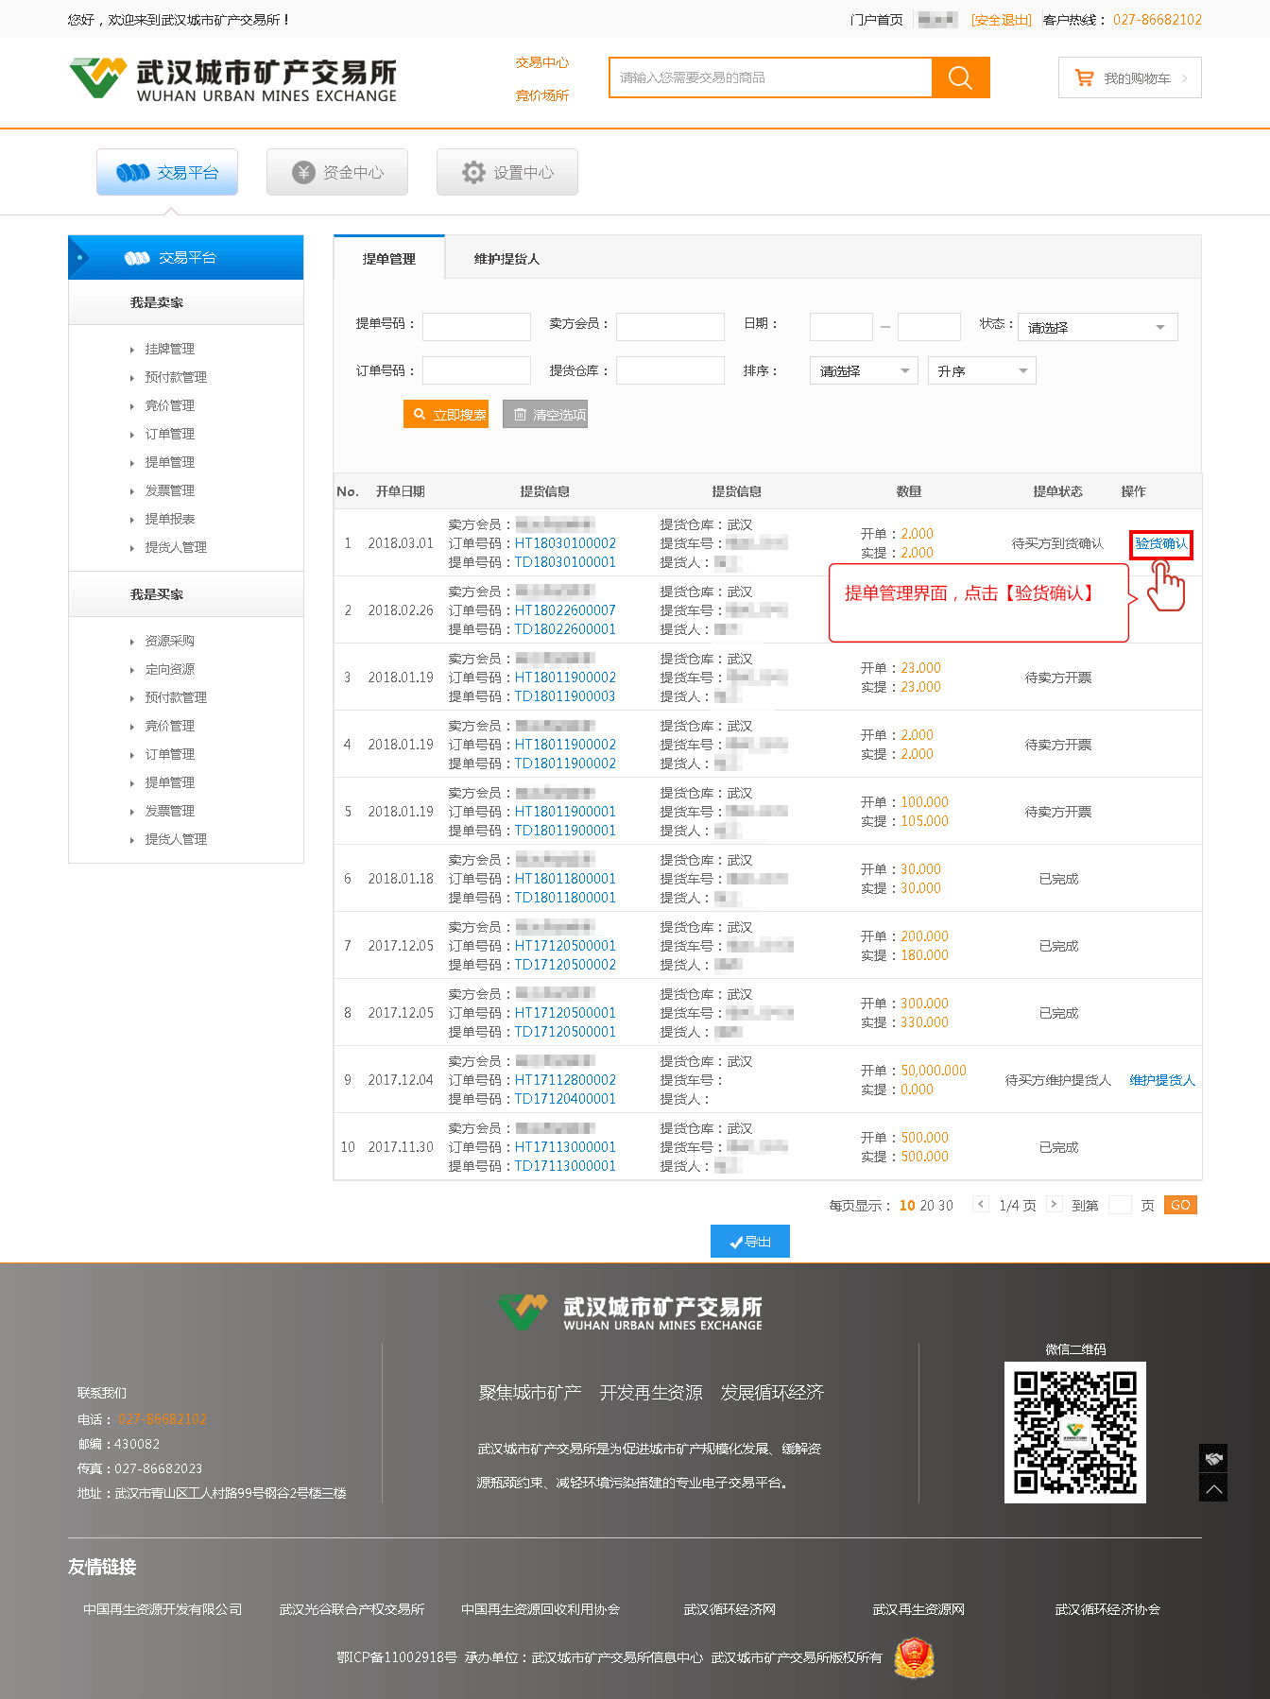
Task: Go to next page arrow
Action: click(x=1055, y=1205)
